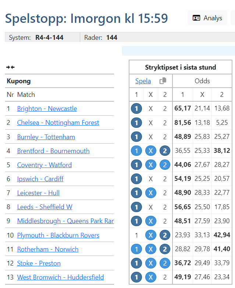The width and height of the screenshot is (235, 288).
Task: Open the Spela link
Action: [143, 81]
